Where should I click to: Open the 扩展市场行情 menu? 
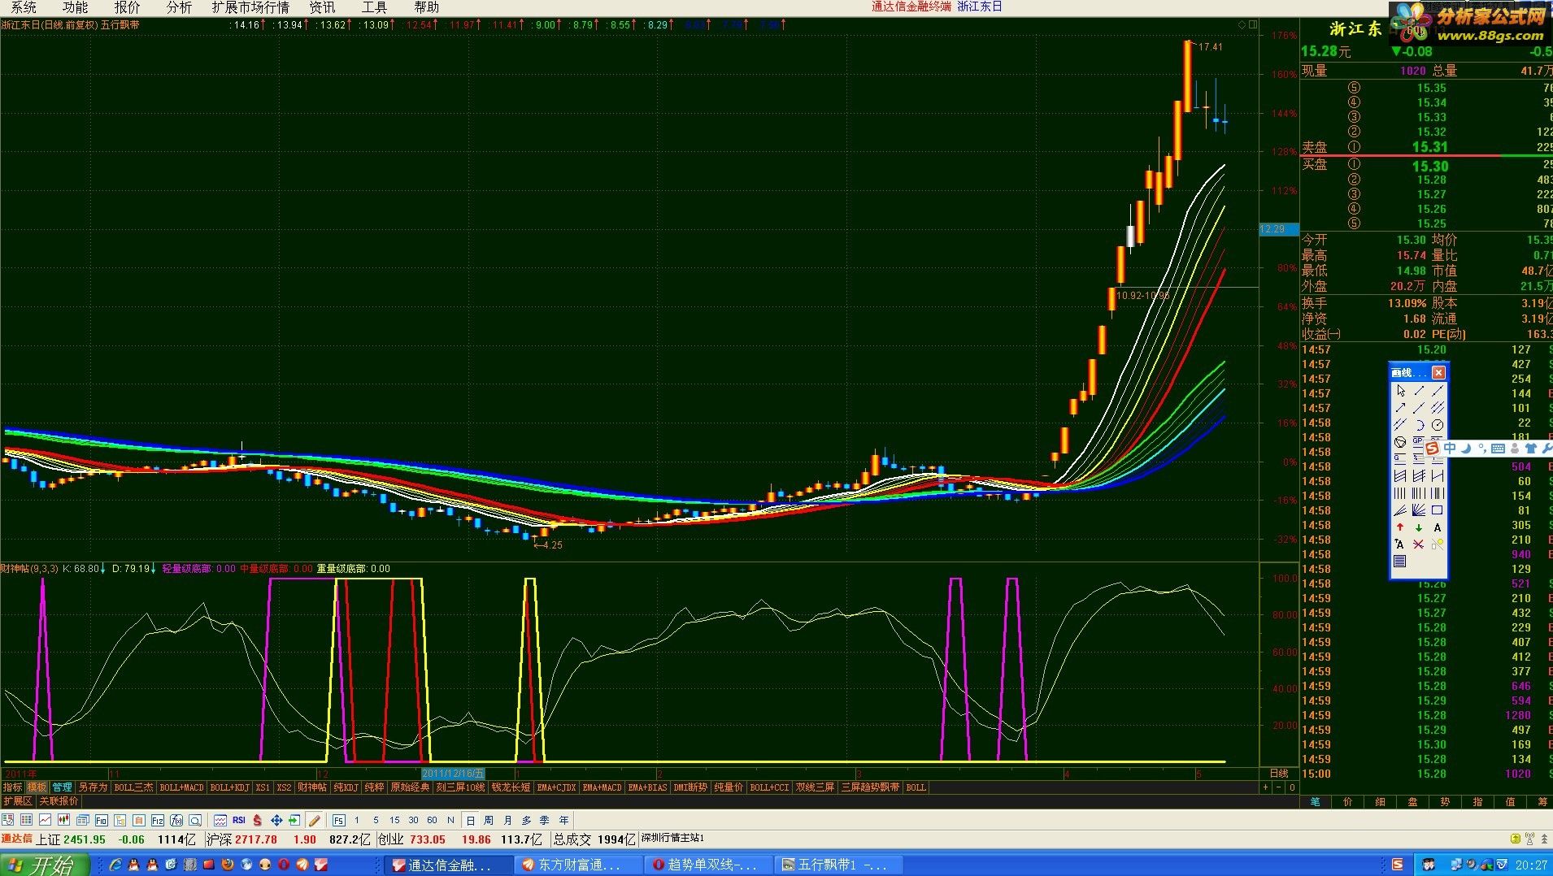click(250, 7)
